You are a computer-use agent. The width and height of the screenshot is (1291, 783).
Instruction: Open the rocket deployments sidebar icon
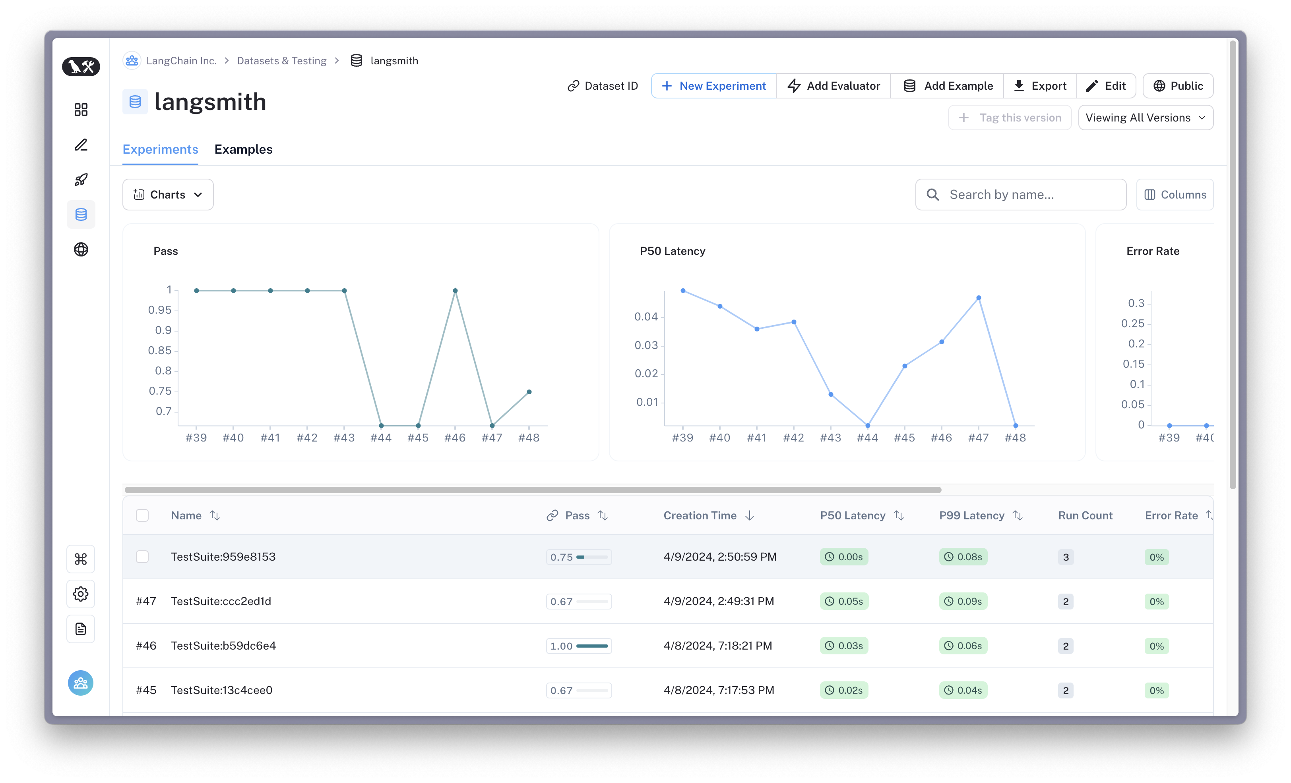pyautogui.click(x=81, y=179)
